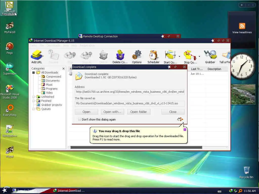Open the Help menu
Viewport: 259px width, 194px height.
74,45
